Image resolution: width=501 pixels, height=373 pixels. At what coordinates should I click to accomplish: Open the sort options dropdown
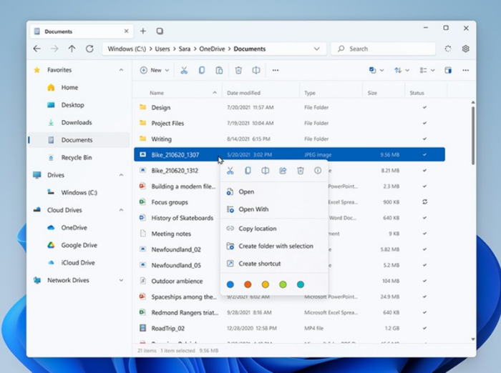coord(401,70)
